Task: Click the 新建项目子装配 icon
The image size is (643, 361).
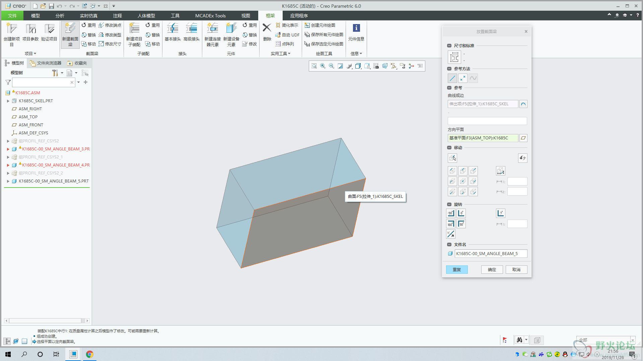Action: tap(134, 35)
